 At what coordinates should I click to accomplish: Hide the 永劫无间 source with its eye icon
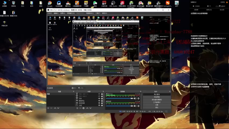coord(99,103)
